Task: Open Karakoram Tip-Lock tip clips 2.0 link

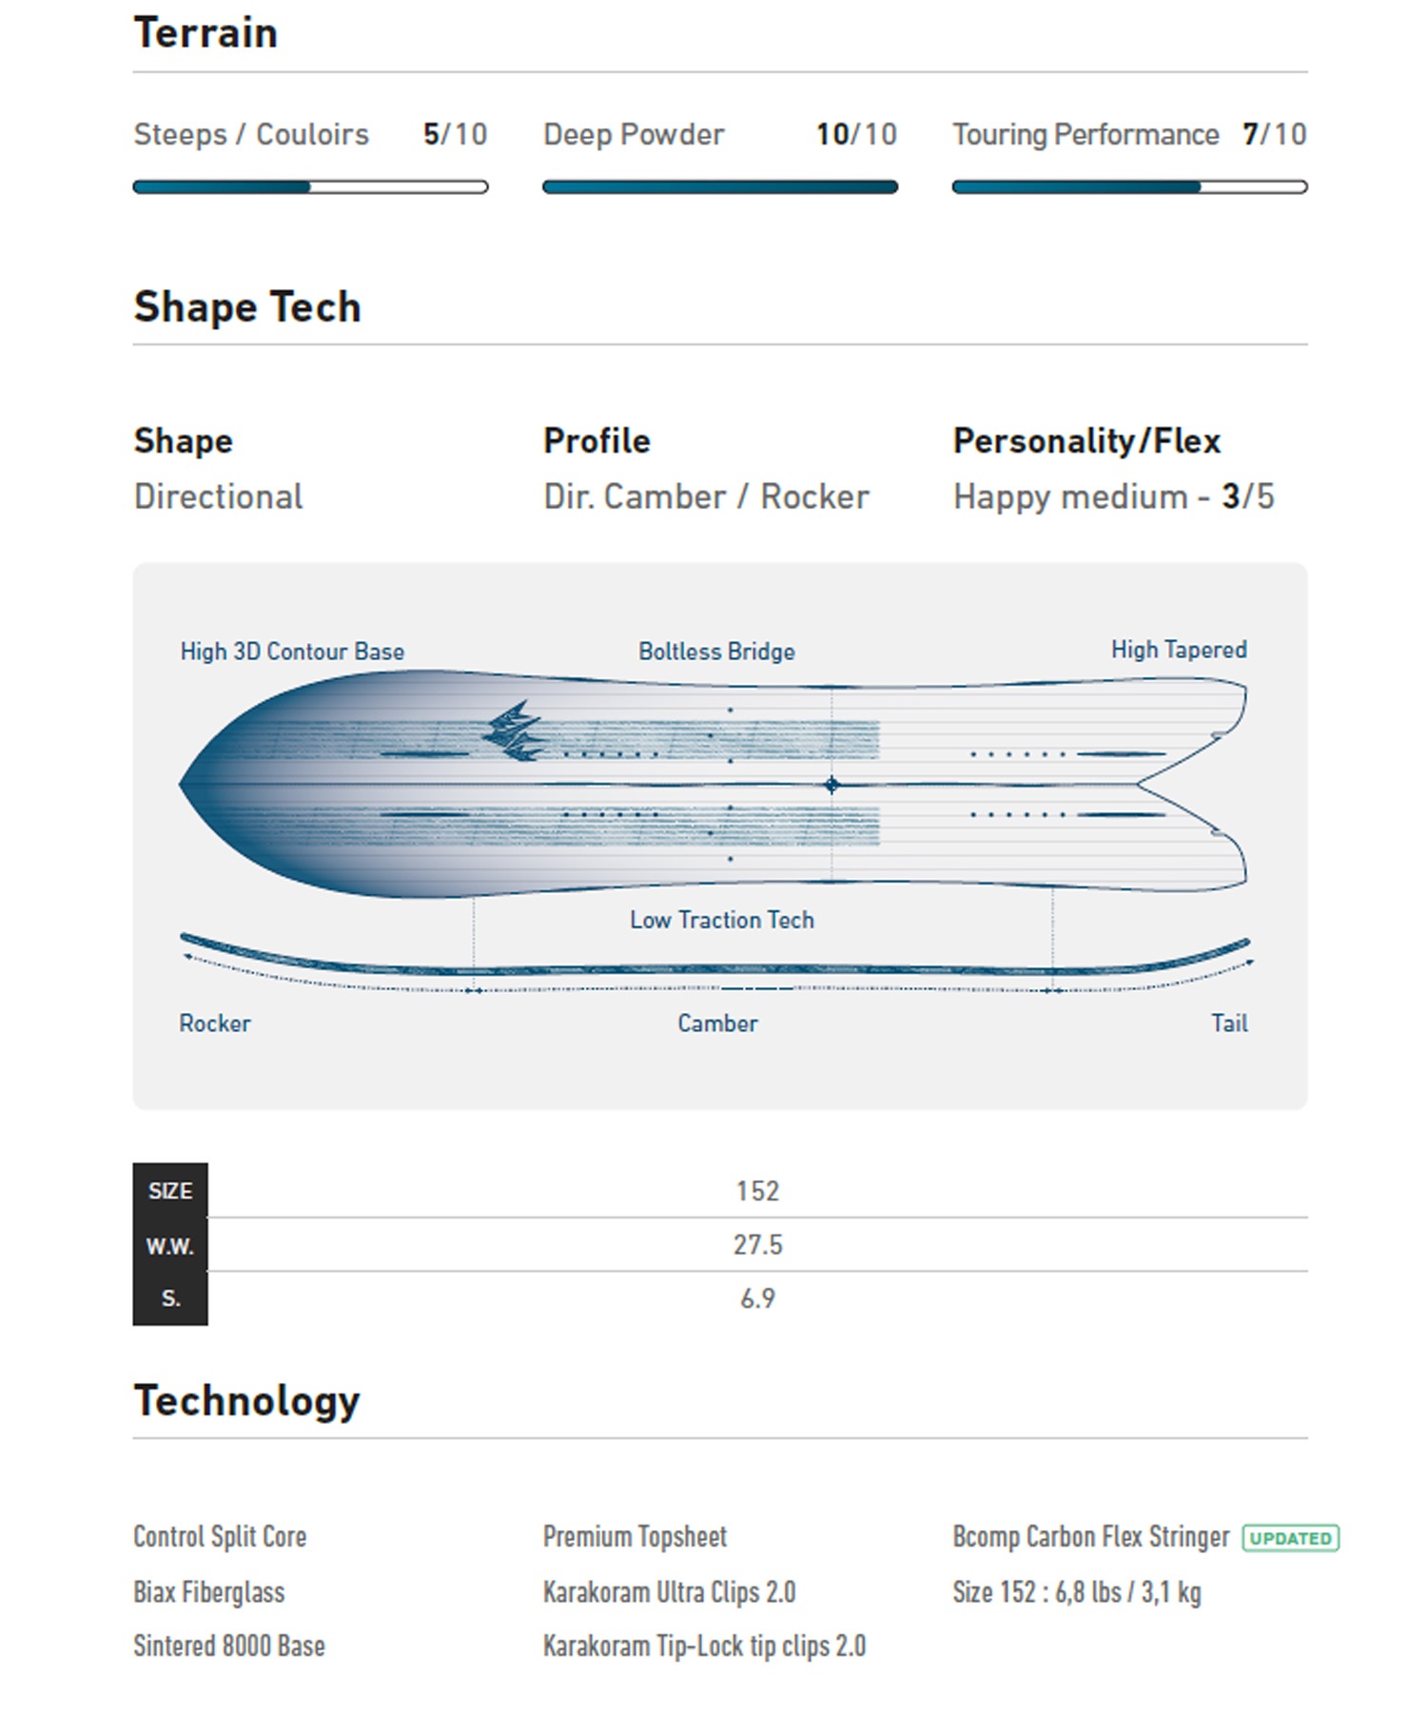Action: coord(704,1646)
